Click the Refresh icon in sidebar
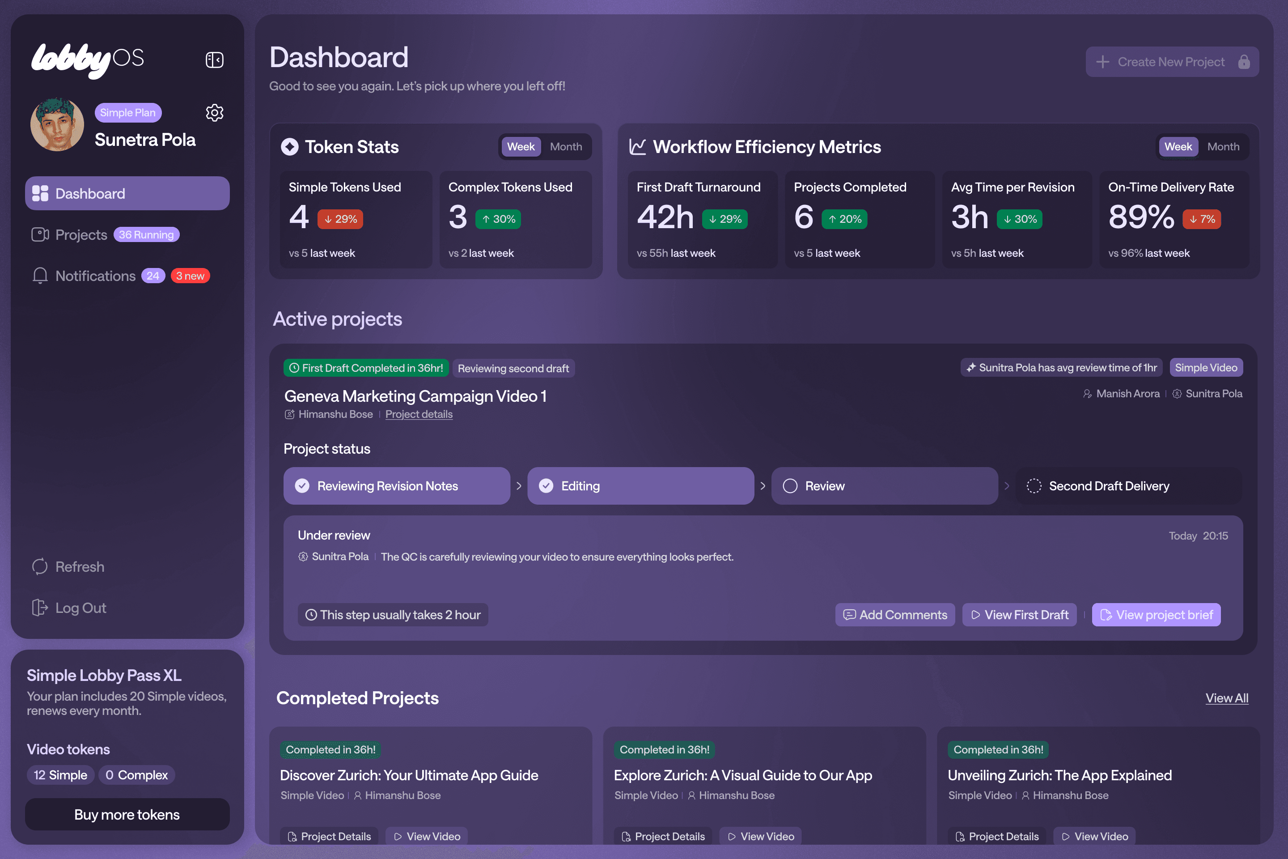The width and height of the screenshot is (1288, 859). [x=40, y=566]
